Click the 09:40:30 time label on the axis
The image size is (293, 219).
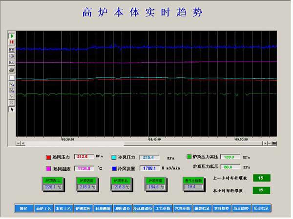[155, 139]
